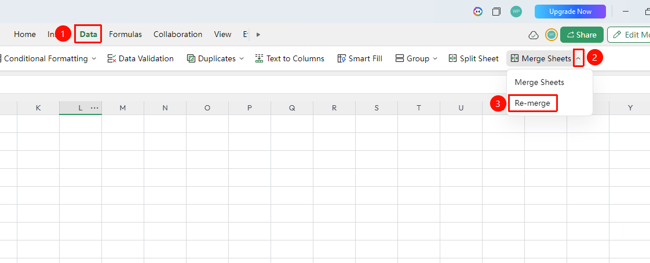
Task: Click the Edit Mode button
Action: (629, 35)
